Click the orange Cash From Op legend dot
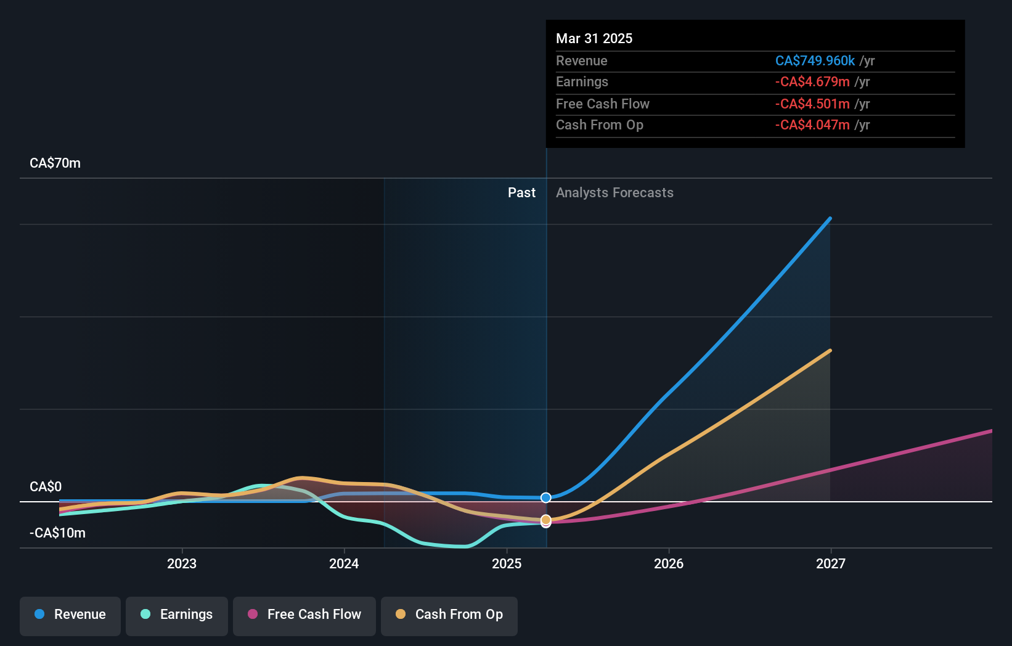Image resolution: width=1012 pixels, height=646 pixels. coord(401,615)
